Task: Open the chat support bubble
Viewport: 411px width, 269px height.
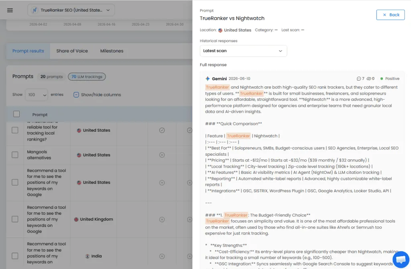Action: pyautogui.click(x=401, y=259)
